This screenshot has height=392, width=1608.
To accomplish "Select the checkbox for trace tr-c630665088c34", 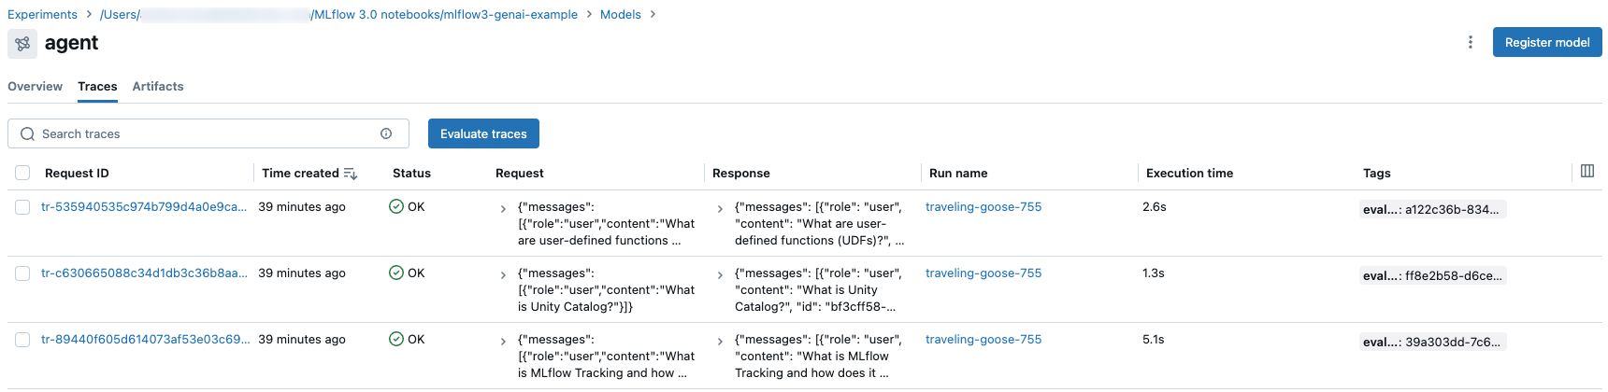I will [22, 273].
